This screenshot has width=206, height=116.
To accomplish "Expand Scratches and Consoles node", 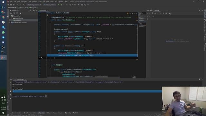I will tap(10, 23).
